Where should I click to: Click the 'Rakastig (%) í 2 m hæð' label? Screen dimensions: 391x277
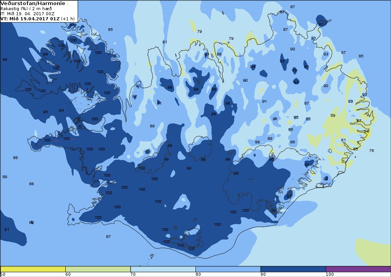click(x=26, y=9)
